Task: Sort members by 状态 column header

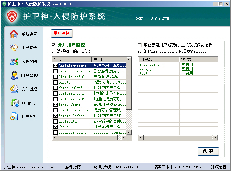Action: pos(199,60)
